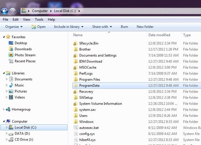
Task: Click the Burn toolbar button
Action: click(x=124, y=27)
